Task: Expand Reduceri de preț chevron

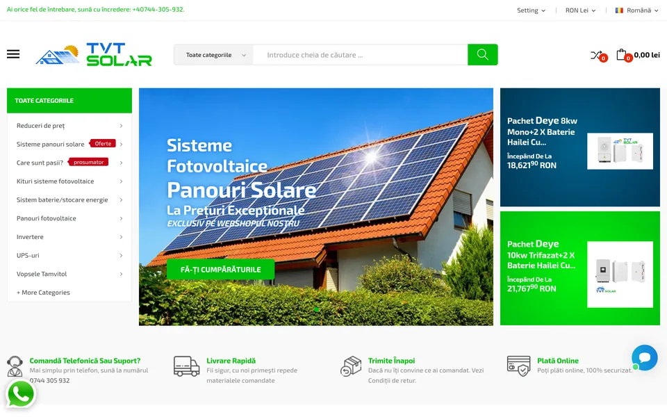Action: coord(121,126)
